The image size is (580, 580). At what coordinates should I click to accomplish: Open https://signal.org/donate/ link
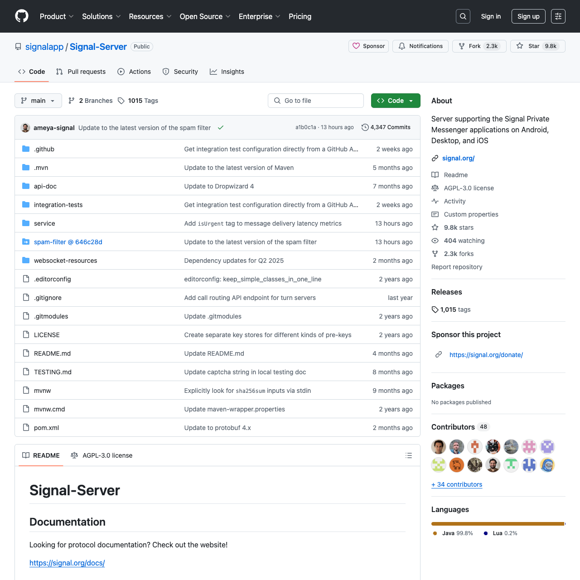coord(486,355)
